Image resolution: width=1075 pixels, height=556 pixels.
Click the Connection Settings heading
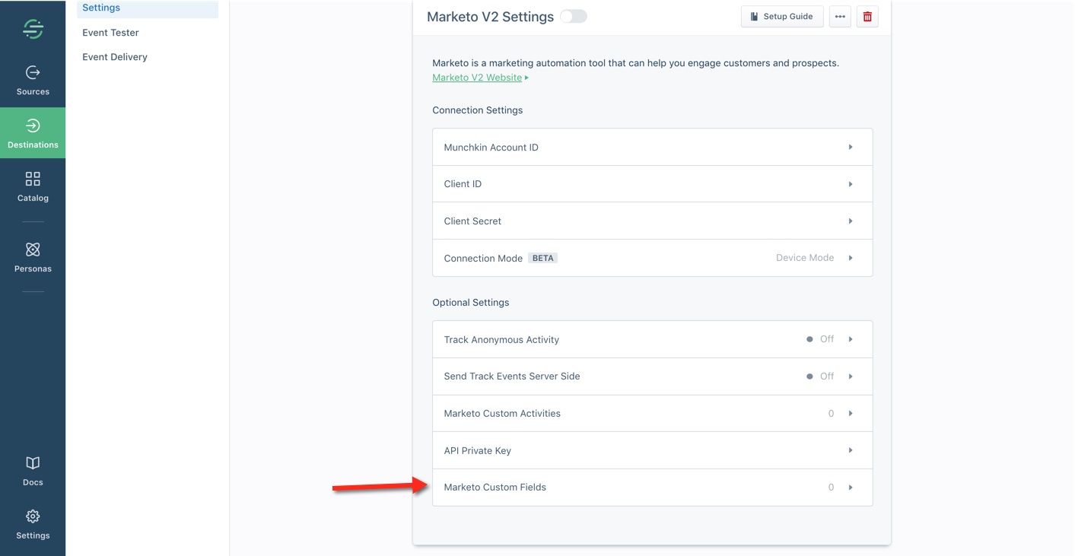477,110
